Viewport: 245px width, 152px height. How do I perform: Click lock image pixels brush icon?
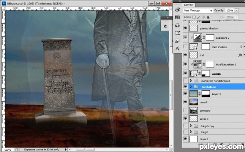(198, 17)
